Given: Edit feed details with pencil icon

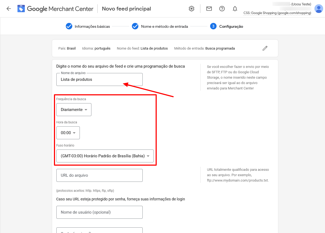Looking at the screenshot, I should [265, 48].
